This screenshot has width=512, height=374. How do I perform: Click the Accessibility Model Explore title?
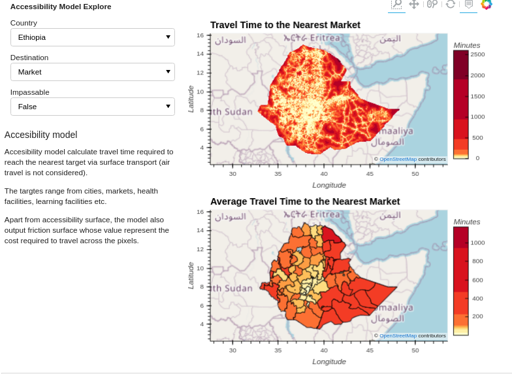(61, 7)
